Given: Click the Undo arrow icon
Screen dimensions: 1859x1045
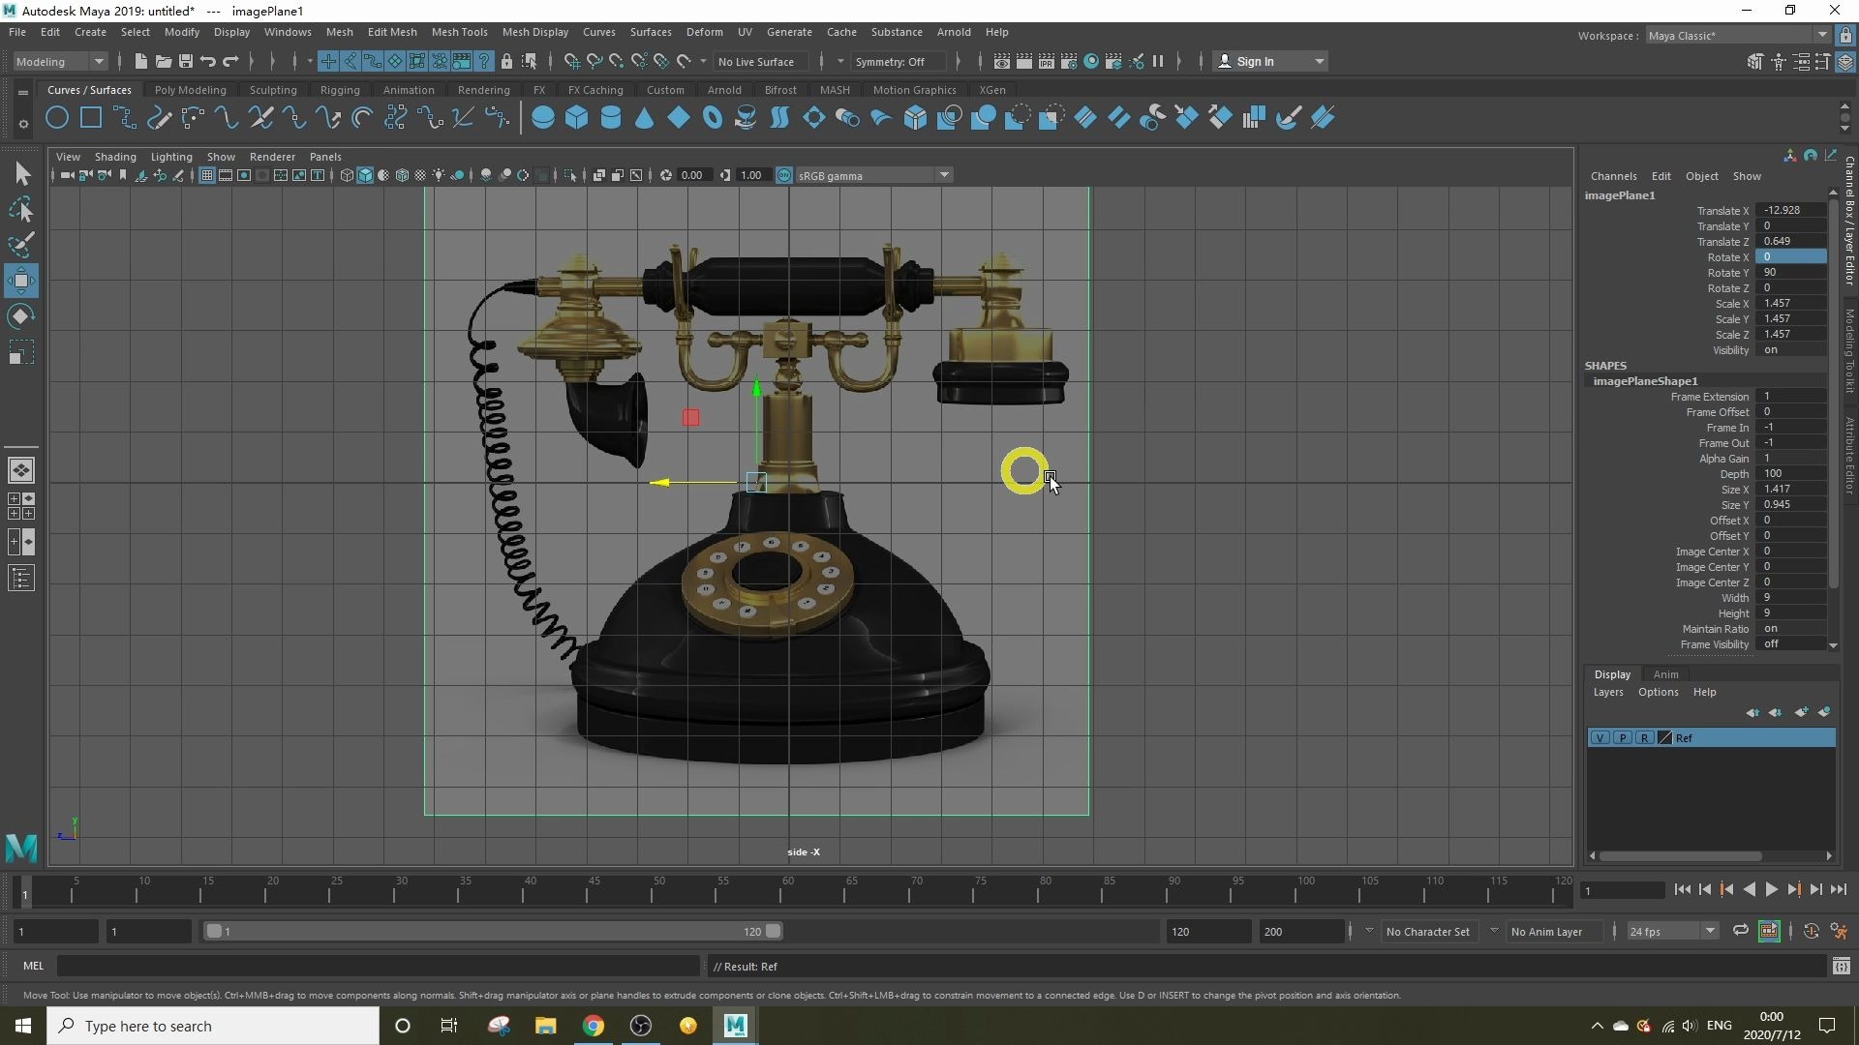Looking at the screenshot, I should point(208,61).
